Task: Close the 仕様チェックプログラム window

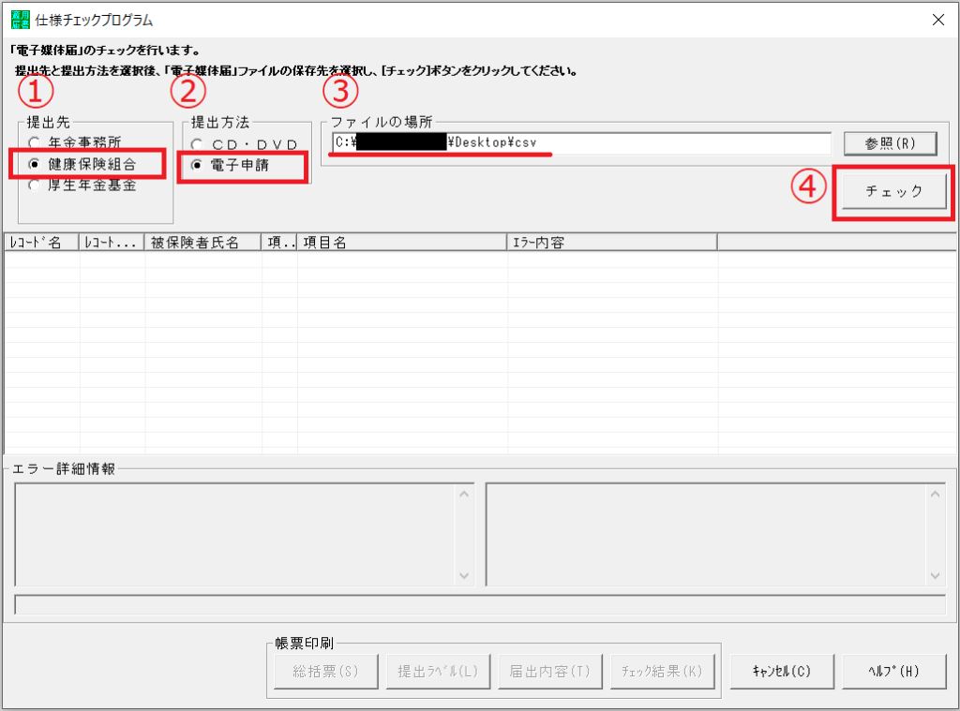Action: tap(938, 20)
